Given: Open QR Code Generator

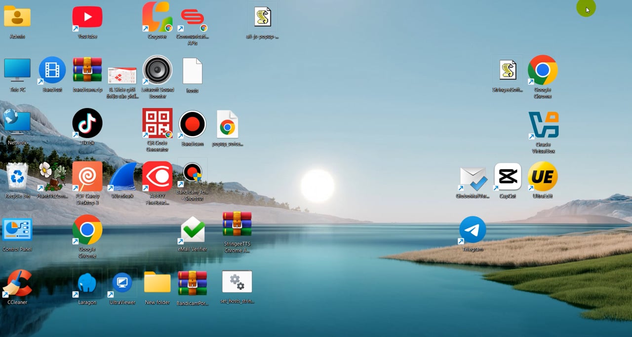Looking at the screenshot, I should tap(157, 123).
